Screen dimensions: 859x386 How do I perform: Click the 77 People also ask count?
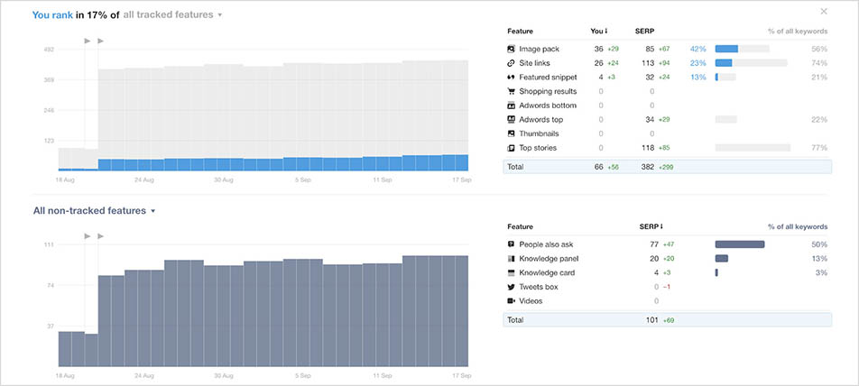point(653,244)
